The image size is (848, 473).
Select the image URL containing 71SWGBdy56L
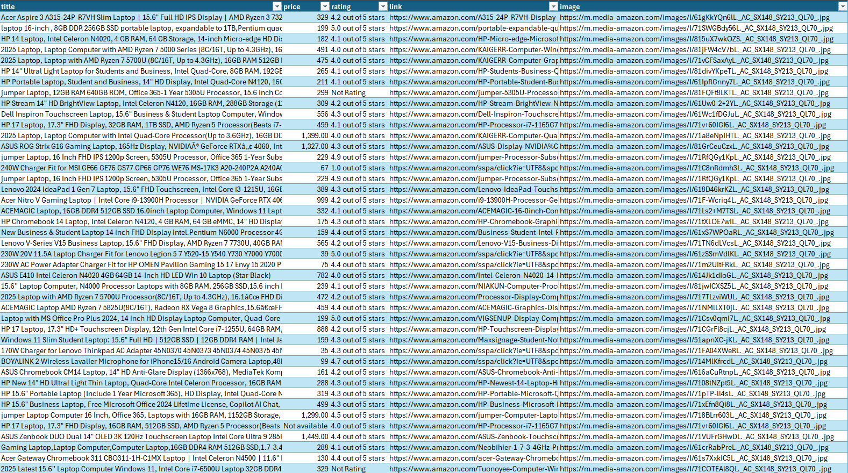[703, 28]
